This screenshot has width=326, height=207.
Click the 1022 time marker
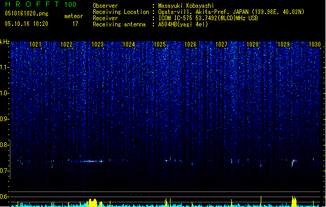point(66,45)
